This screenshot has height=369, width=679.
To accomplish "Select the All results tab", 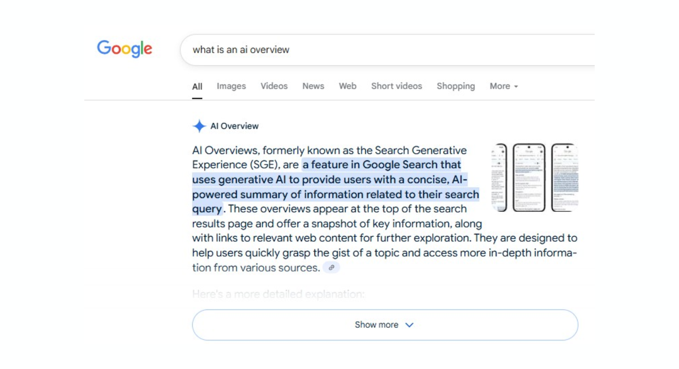I will click(197, 86).
